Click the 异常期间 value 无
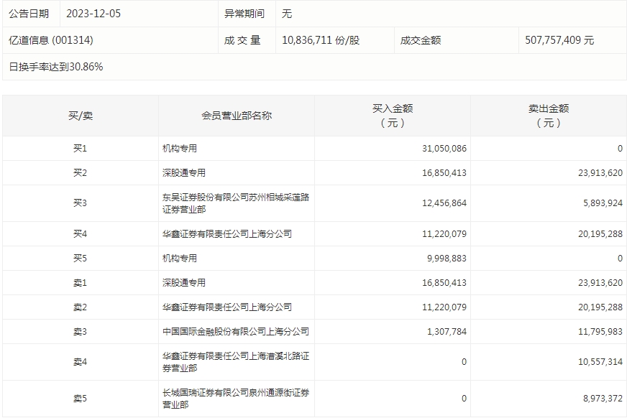 click(287, 14)
